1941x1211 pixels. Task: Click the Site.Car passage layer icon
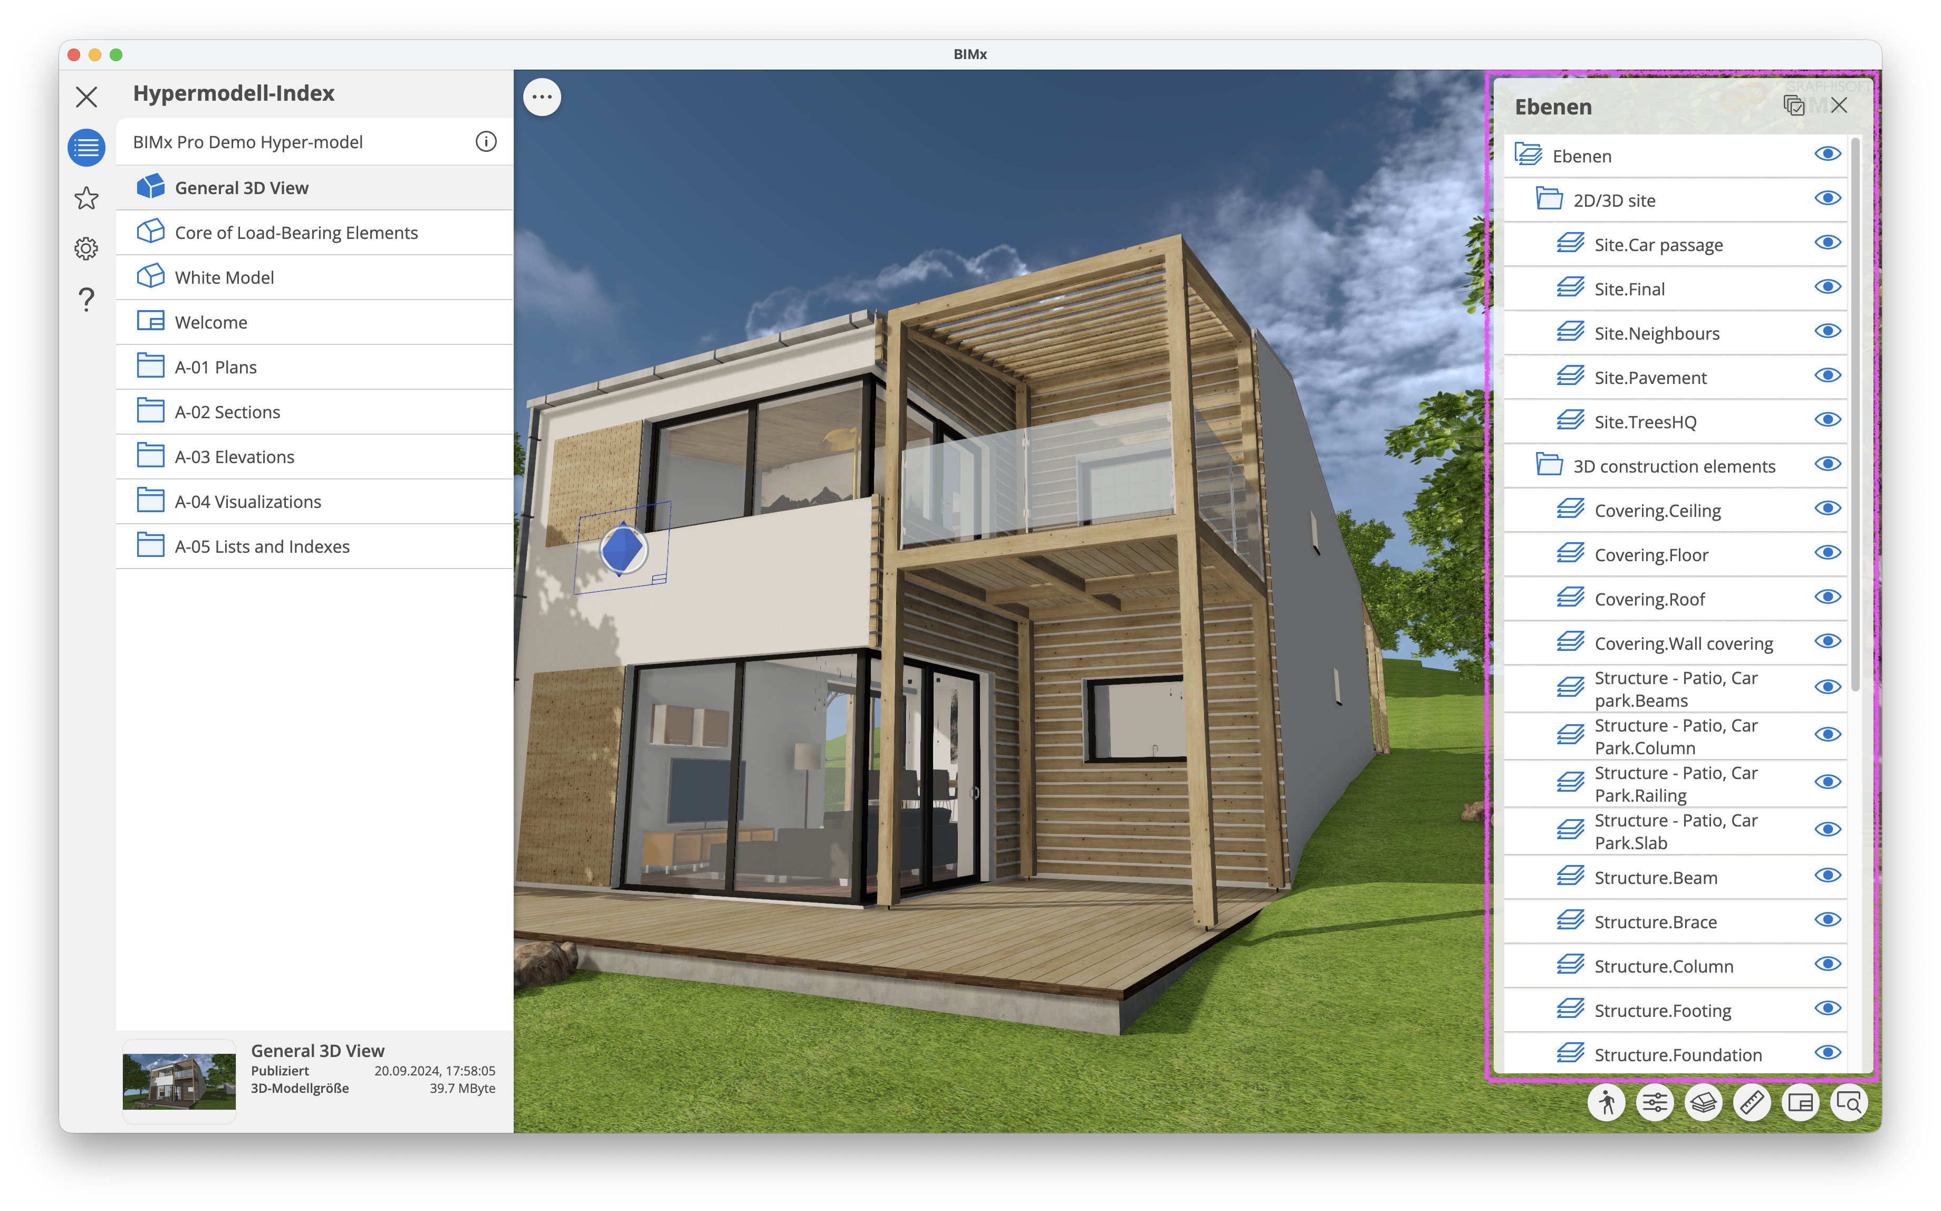1570,244
